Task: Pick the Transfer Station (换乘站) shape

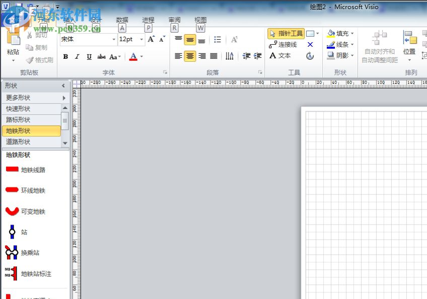Action: (22, 253)
